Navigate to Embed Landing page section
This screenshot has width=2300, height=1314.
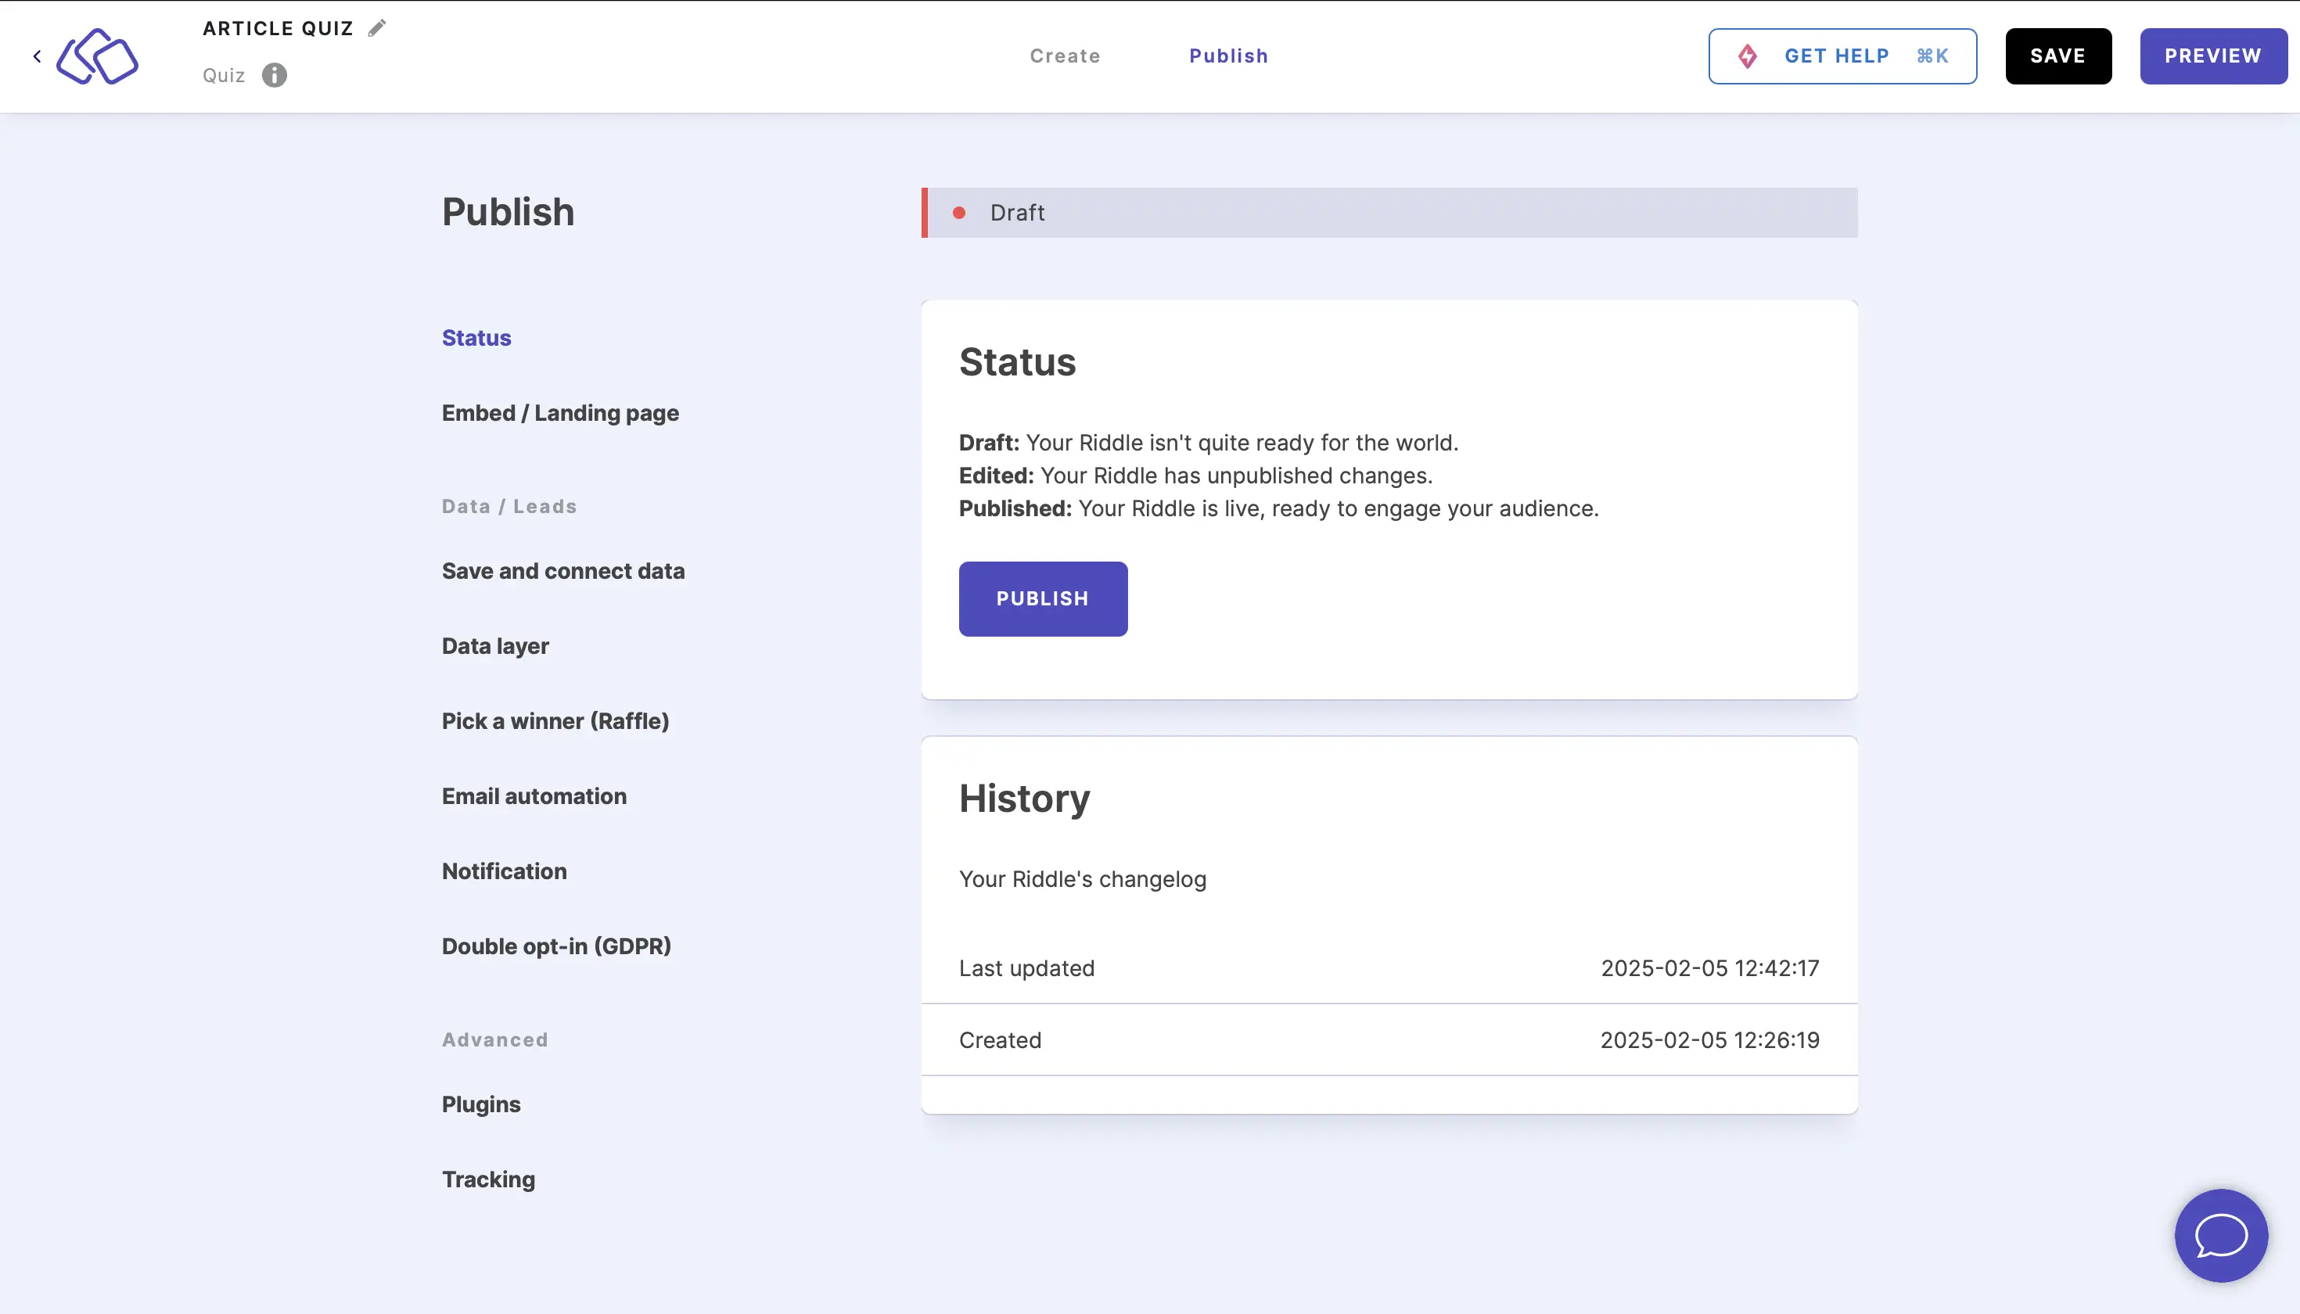point(561,412)
